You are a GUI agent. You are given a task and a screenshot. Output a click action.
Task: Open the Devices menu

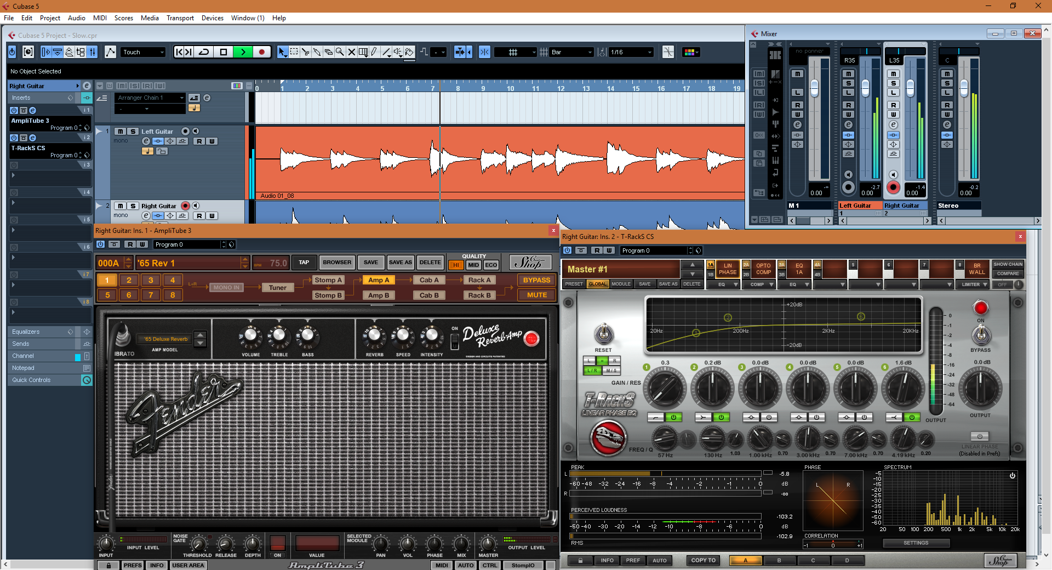[x=213, y=18]
